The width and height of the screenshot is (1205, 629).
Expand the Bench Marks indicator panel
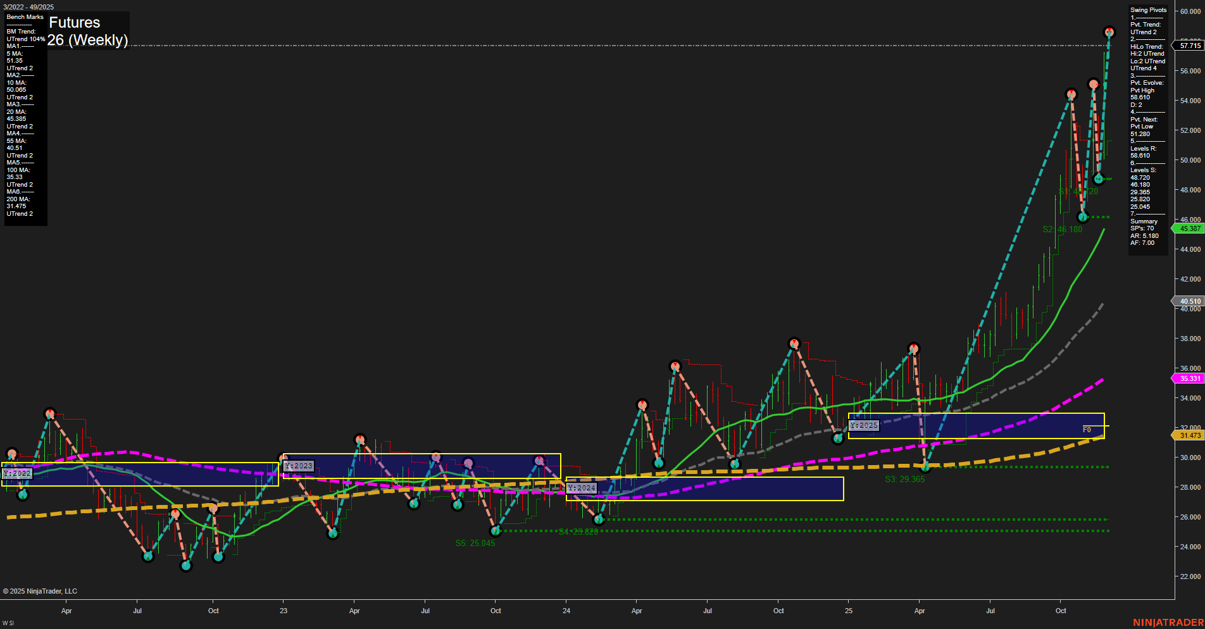click(25, 17)
